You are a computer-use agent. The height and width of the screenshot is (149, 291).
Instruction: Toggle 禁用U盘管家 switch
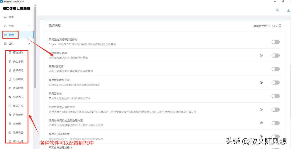tap(275, 69)
